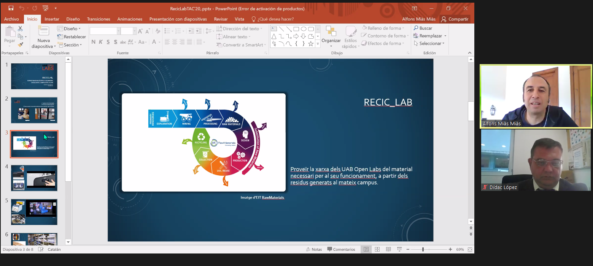Toggle bold (N) formatting
Image resolution: width=593 pixels, height=266 pixels.
pyautogui.click(x=94, y=42)
